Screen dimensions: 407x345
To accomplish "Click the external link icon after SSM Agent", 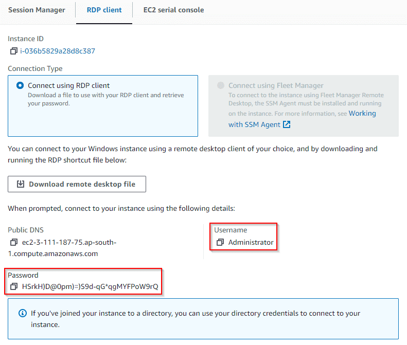I will click(x=287, y=125).
